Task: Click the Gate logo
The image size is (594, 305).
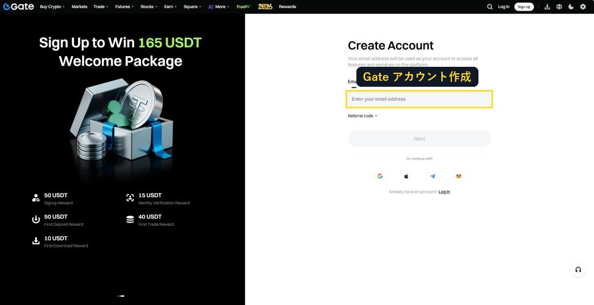Action: [x=18, y=6]
